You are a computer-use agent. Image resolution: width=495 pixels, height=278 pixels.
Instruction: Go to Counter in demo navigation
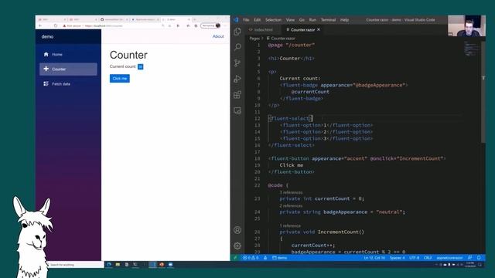click(68, 69)
